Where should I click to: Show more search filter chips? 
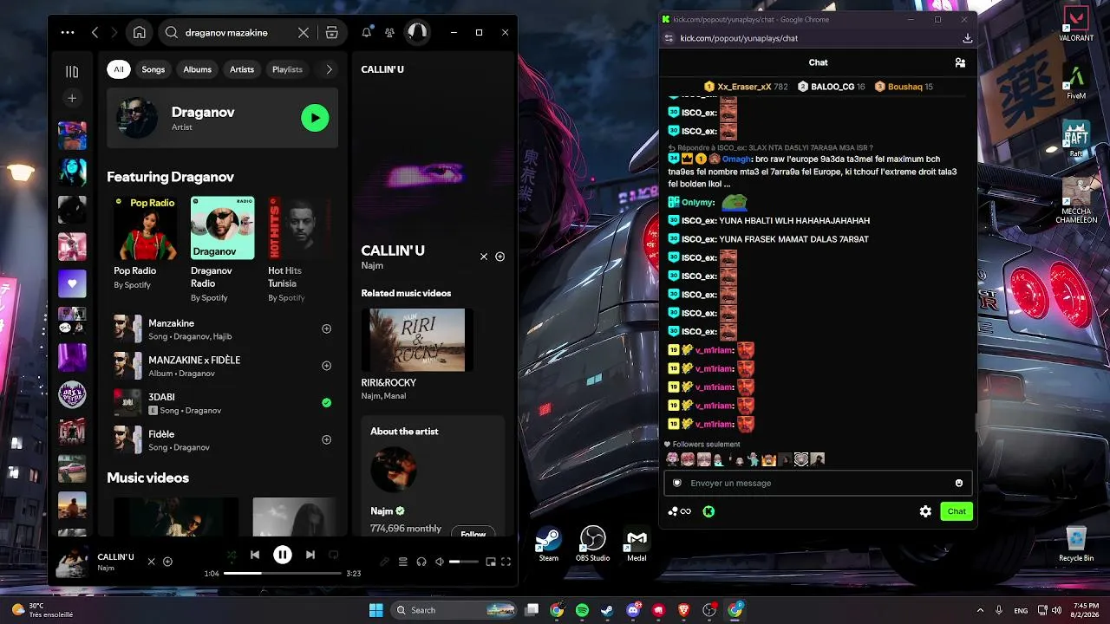point(329,69)
